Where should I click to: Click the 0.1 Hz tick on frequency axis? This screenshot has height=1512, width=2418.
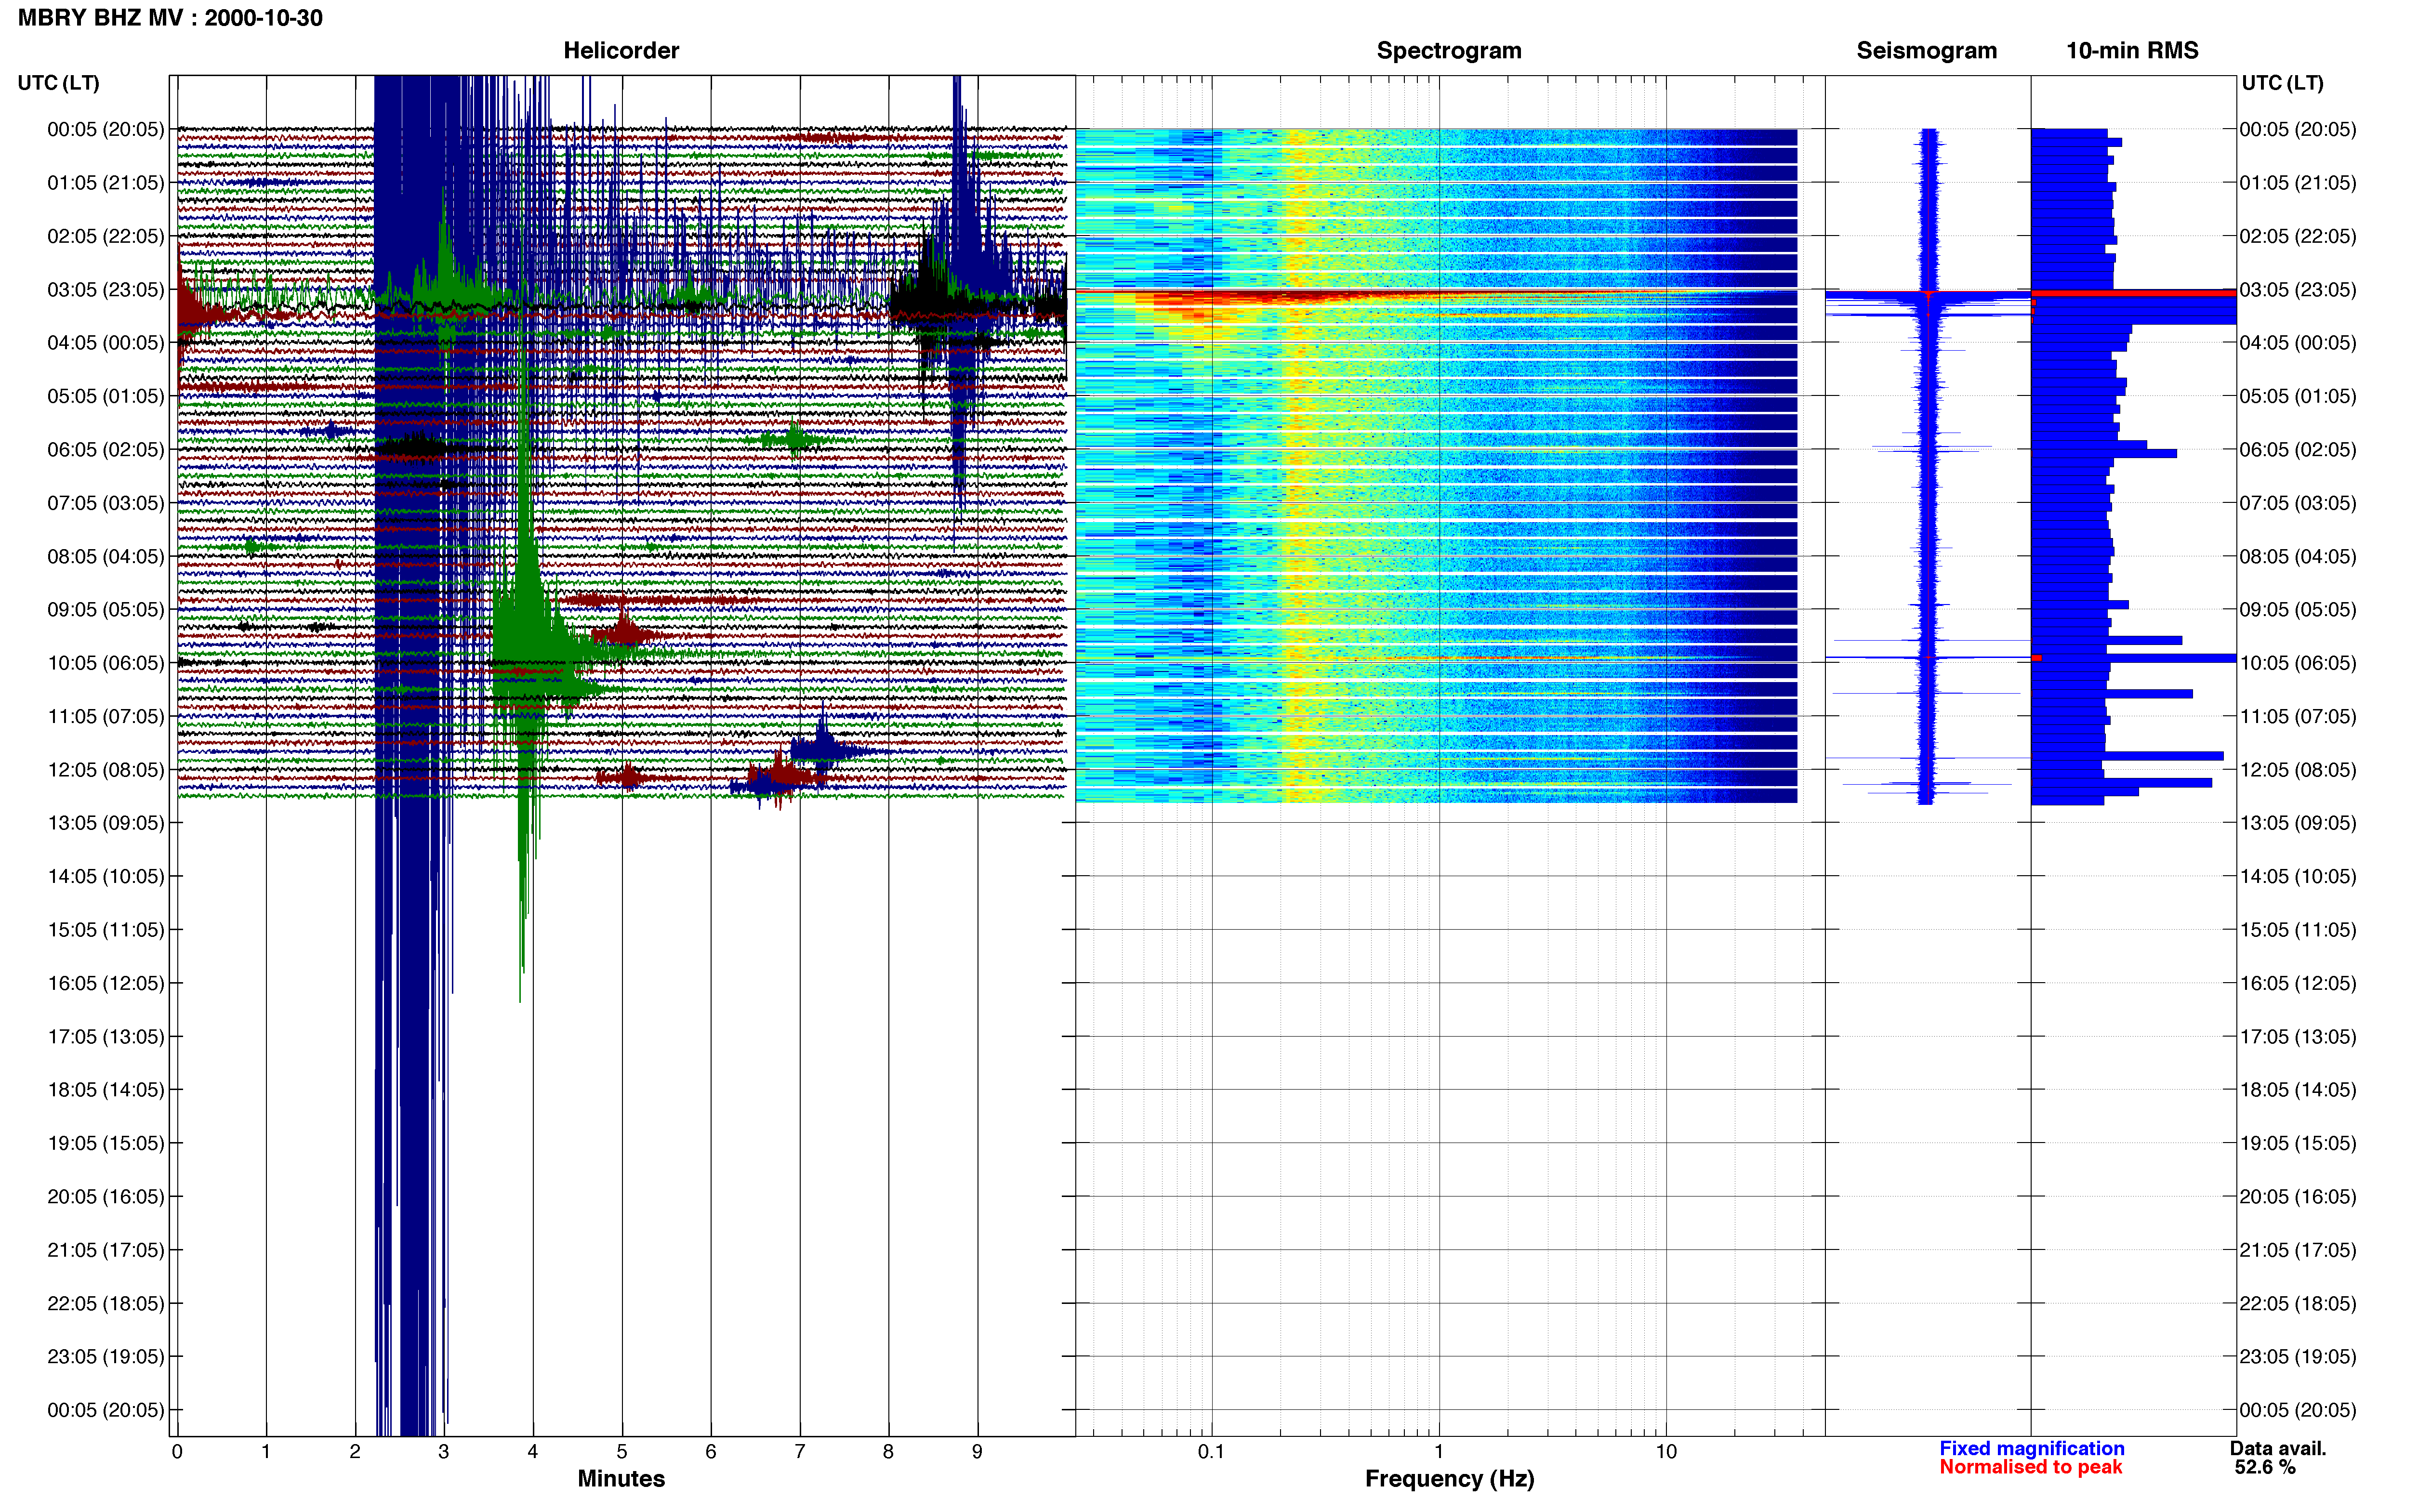tap(1211, 1451)
